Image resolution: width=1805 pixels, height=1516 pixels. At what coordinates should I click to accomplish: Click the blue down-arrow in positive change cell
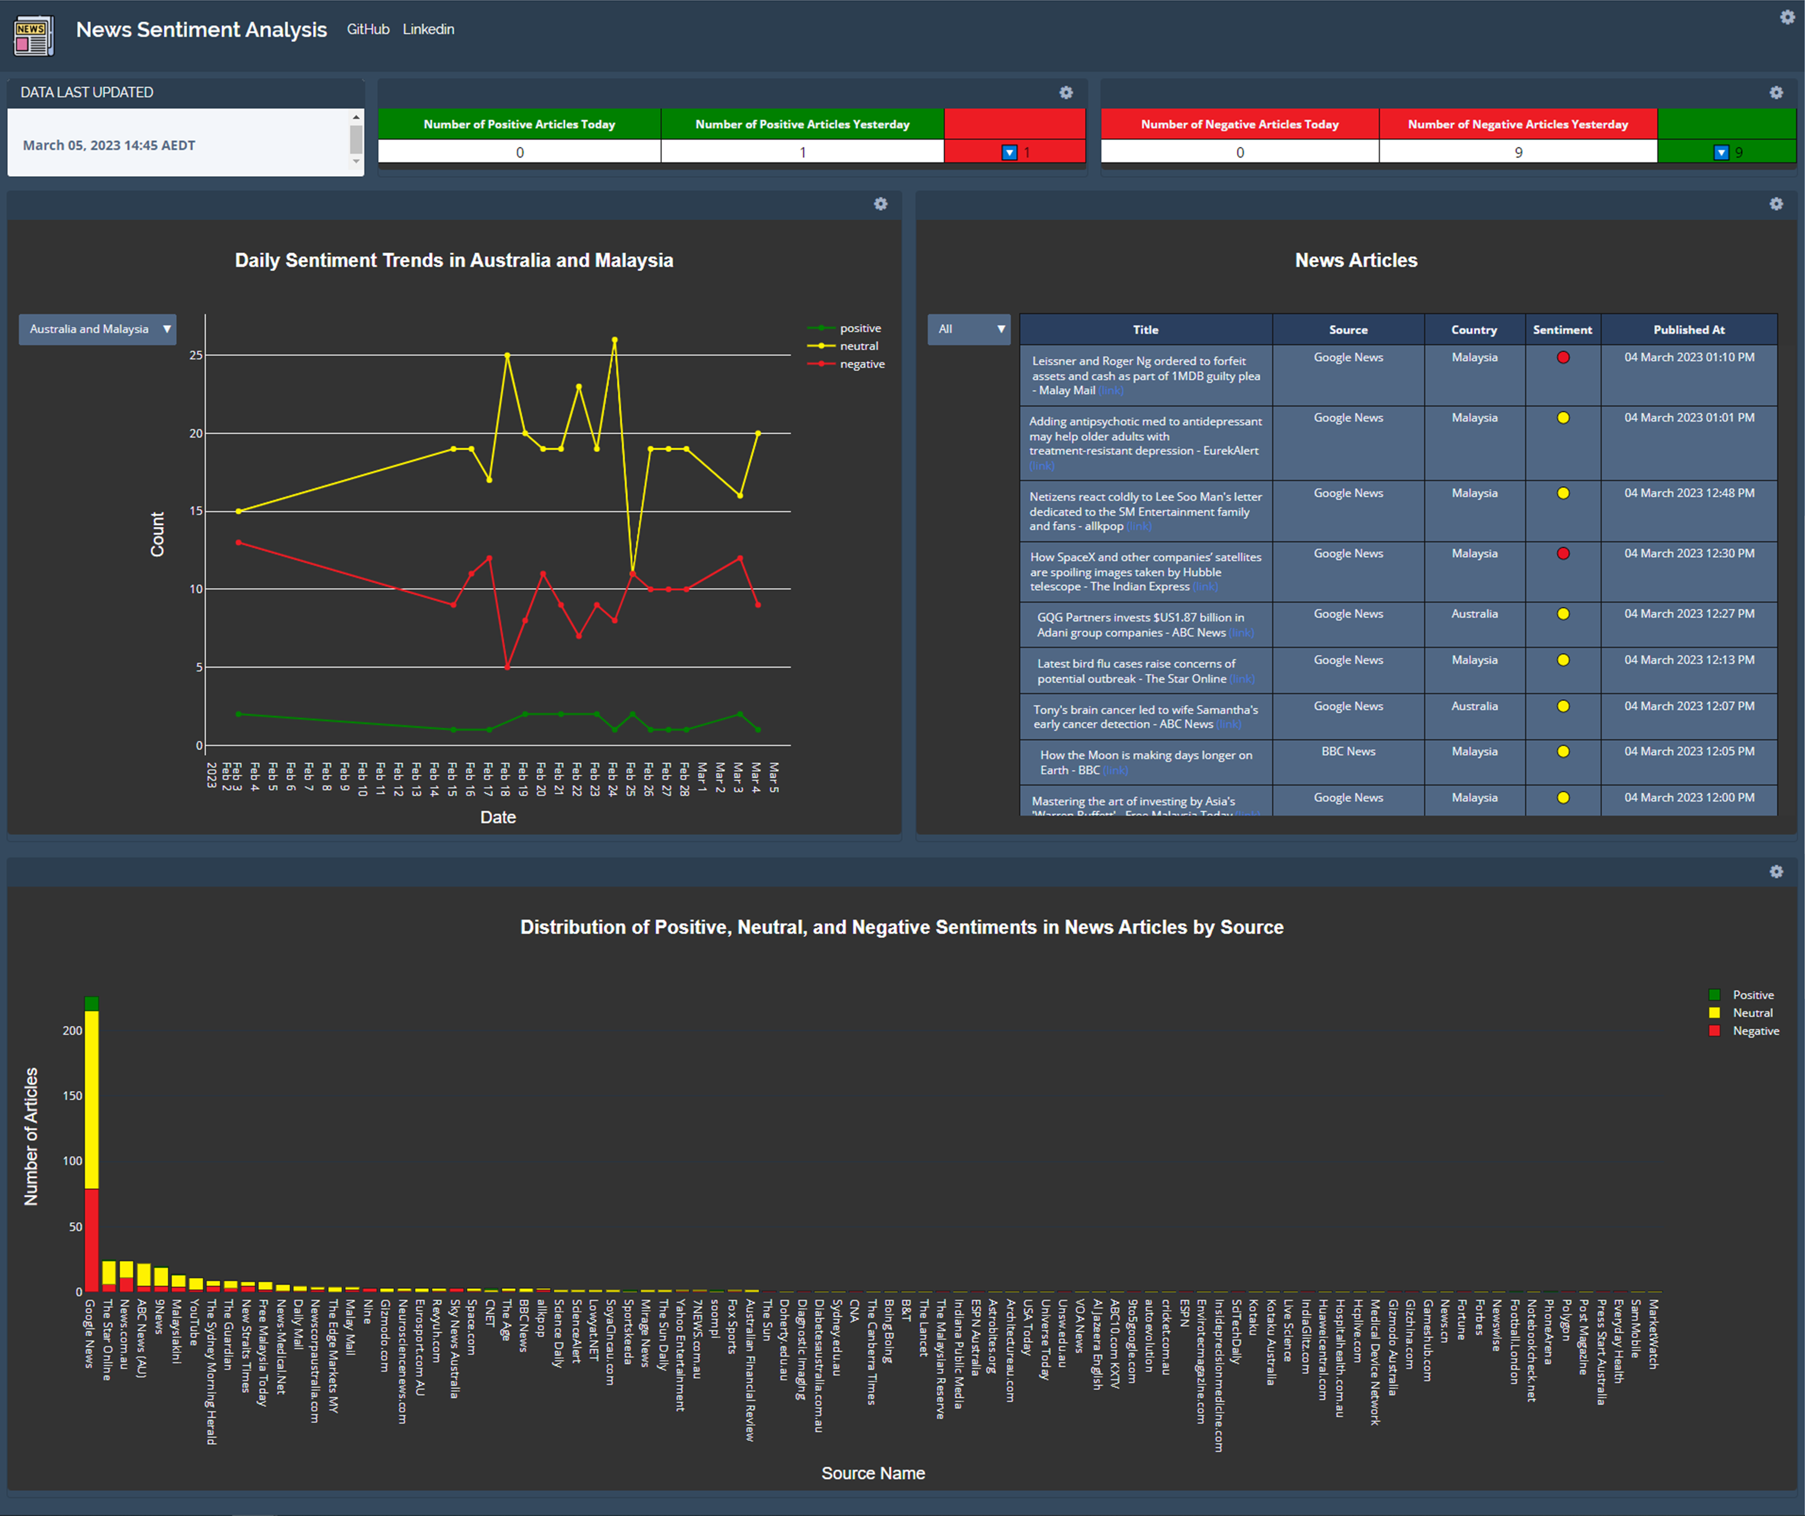1009,152
